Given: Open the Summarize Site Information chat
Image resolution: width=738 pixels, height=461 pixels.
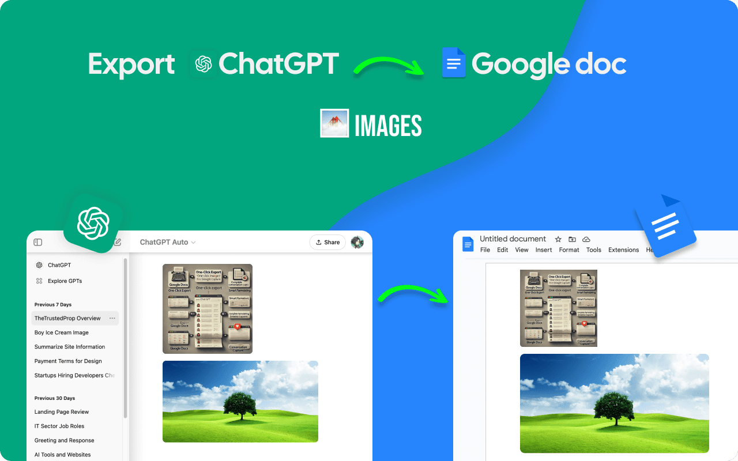Looking at the screenshot, I should [x=70, y=347].
